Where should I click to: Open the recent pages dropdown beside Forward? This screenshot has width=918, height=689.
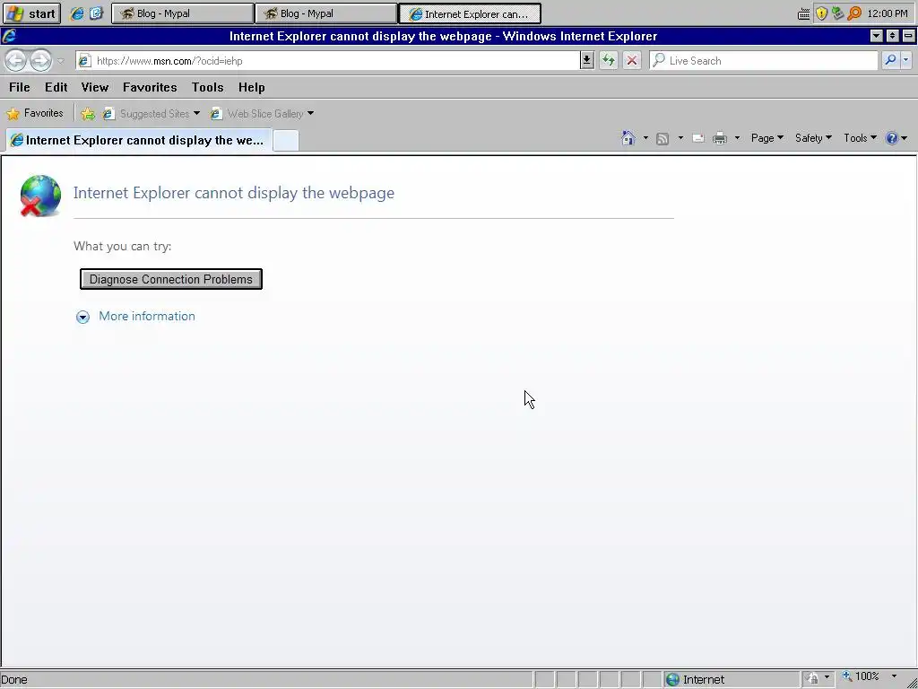60,61
